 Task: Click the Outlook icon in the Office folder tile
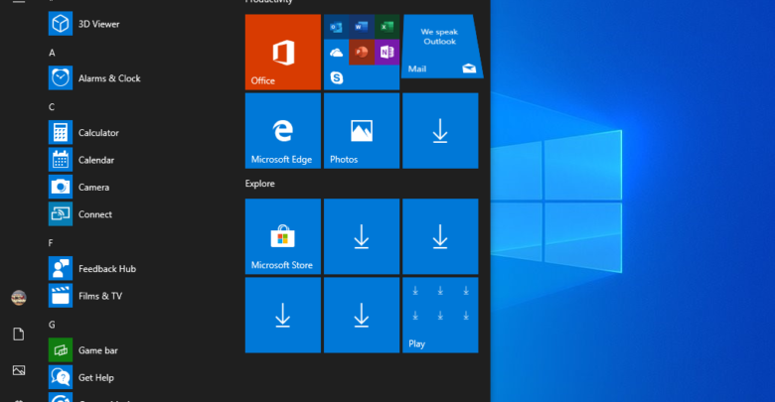(336, 27)
